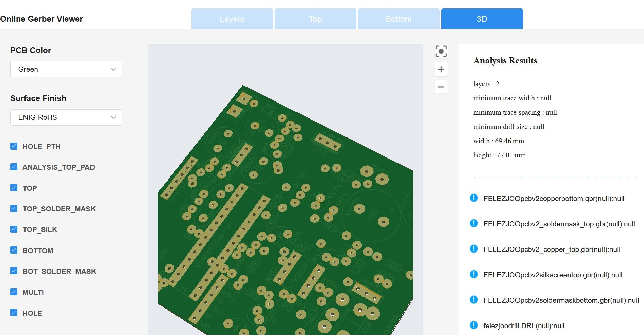
Task: Click info icon beside FELEZJOOpcbv2_soldermask_top.gbr
Action: pyautogui.click(x=474, y=223)
